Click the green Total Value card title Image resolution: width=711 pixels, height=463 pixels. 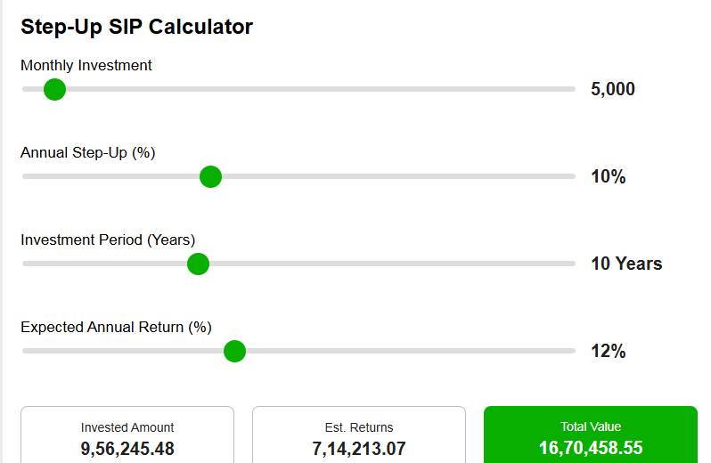[591, 426]
